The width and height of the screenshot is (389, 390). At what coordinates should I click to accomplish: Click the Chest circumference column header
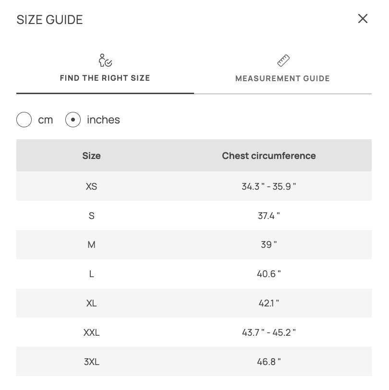[x=269, y=156]
